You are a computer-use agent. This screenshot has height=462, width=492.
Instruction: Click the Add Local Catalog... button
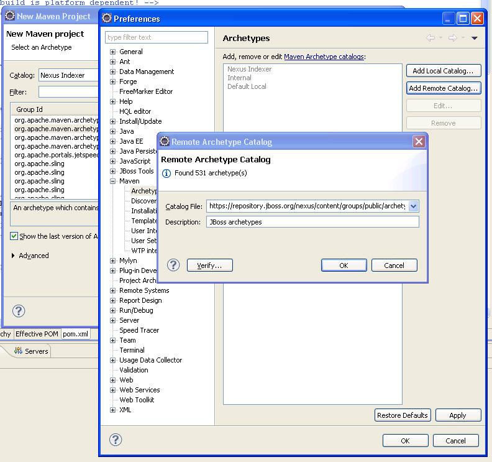(443, 71)
